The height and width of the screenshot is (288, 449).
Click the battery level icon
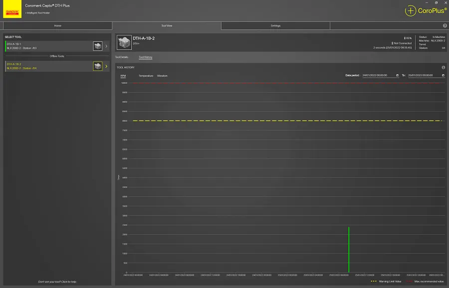point(405,38)
